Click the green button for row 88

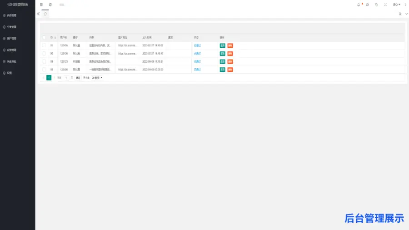tap(222, 70)
